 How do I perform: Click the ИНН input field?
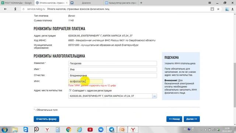[x=86, y=81]
